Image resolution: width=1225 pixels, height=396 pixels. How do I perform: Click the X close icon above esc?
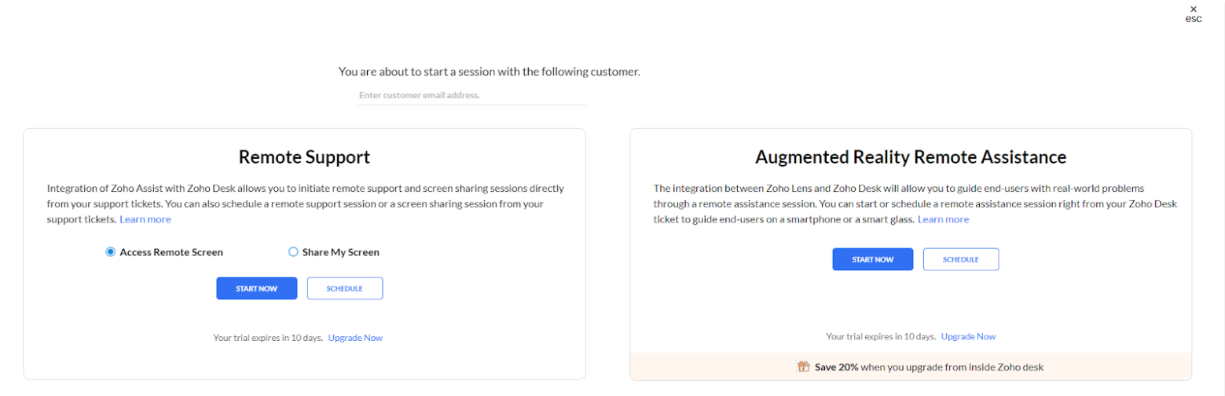pyautogui.click(x=1194, y=9)
